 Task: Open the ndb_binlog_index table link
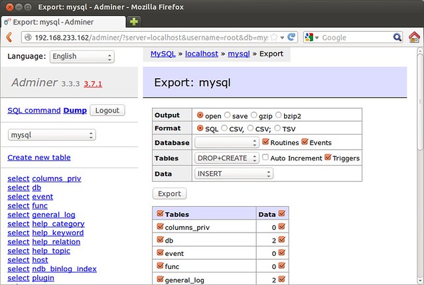point(64,269)
